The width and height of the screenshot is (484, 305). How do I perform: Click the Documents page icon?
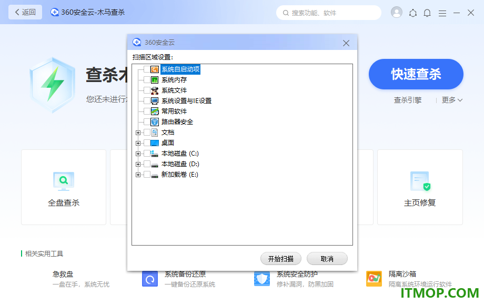point(155,133)
